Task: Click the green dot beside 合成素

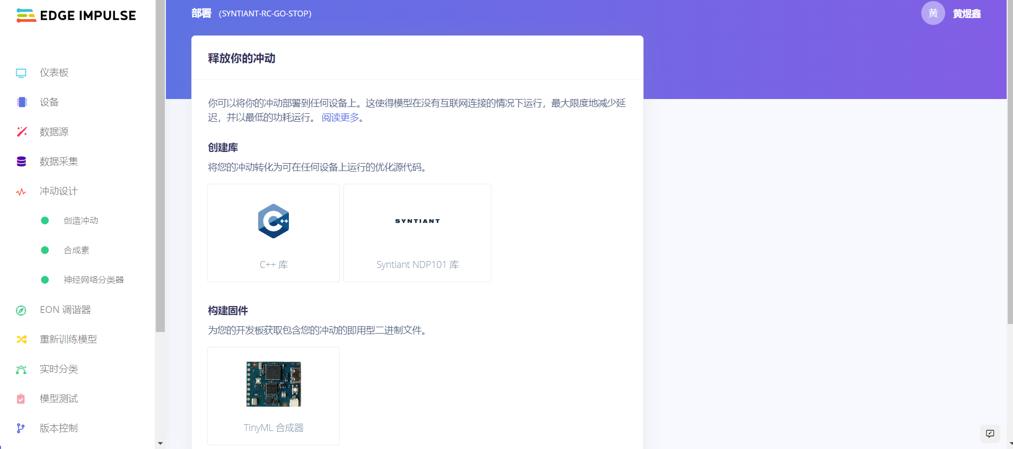Action: 45,250
